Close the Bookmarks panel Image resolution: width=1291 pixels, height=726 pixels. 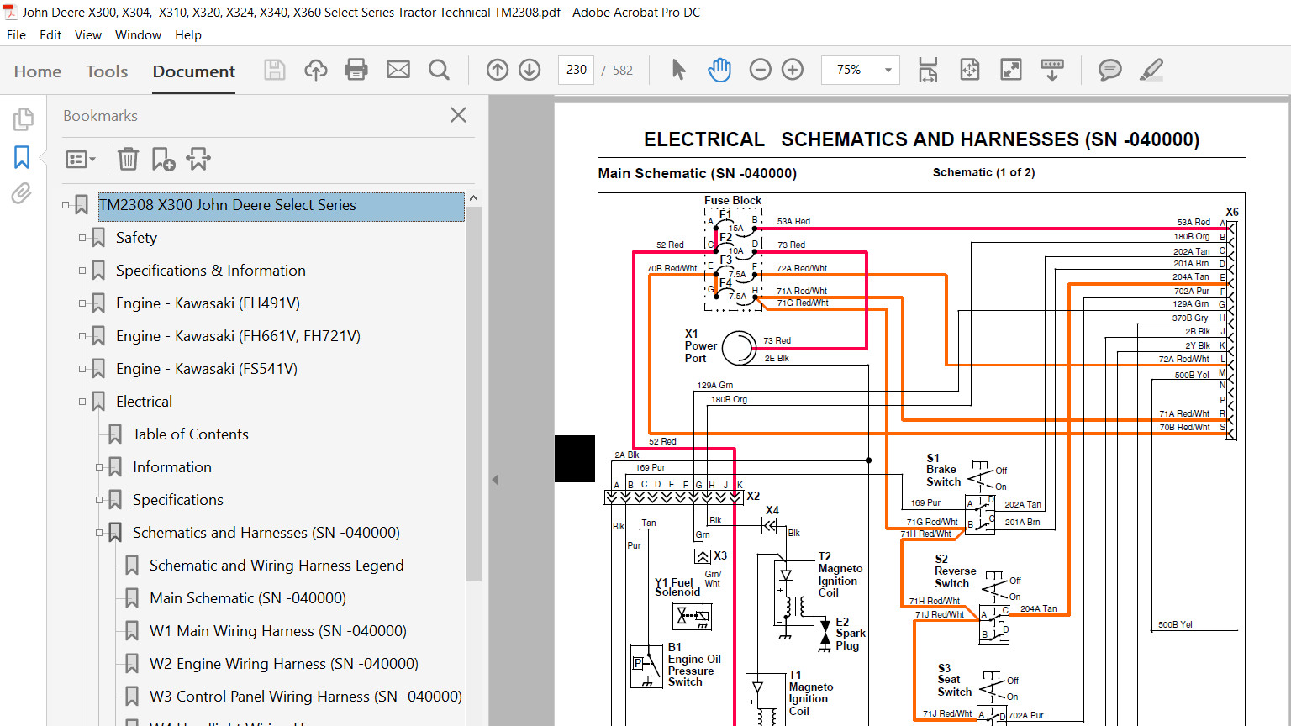[458, 115]
